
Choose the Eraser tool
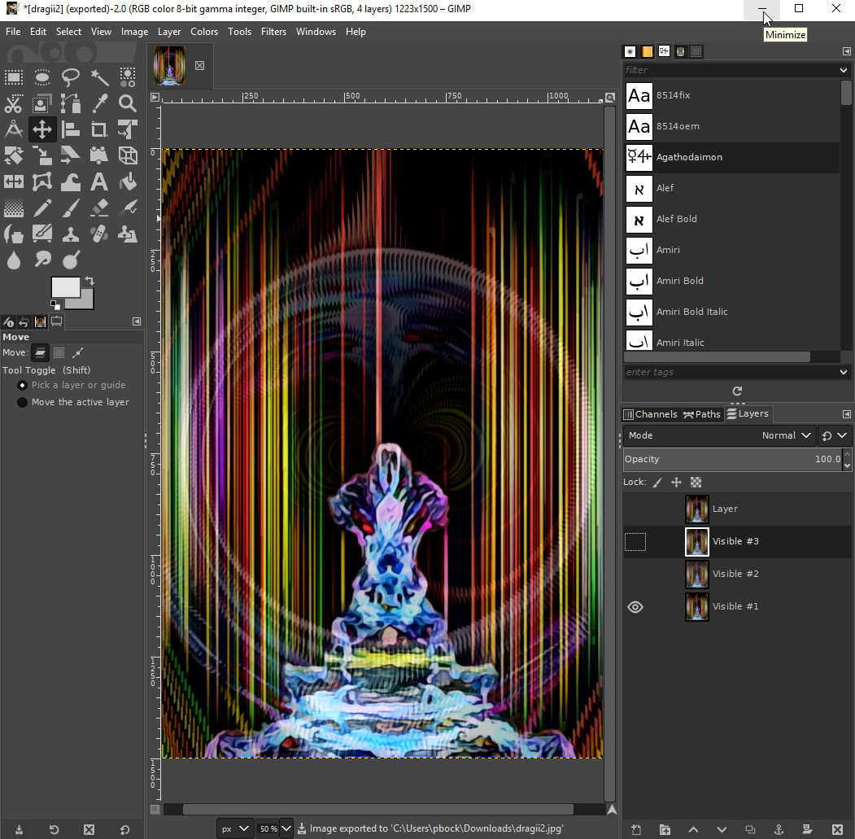point(99,208)
